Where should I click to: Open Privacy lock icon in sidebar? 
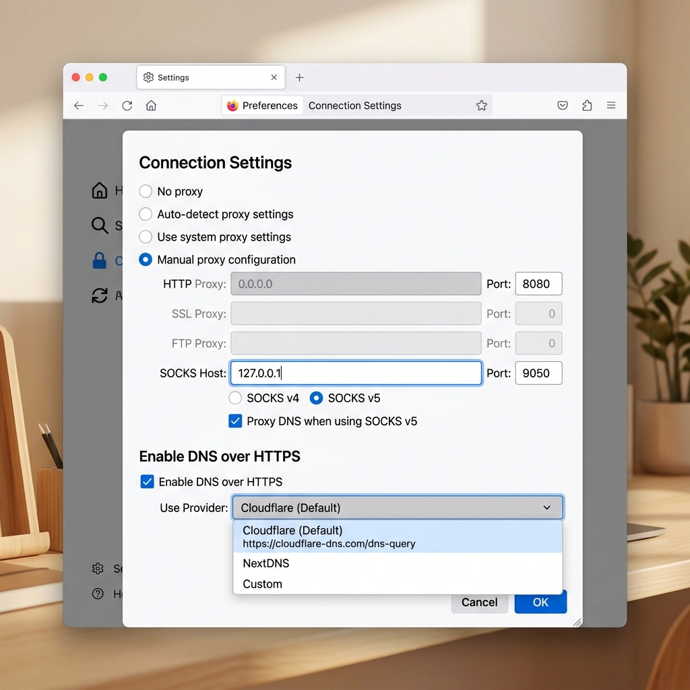(100, 261)
